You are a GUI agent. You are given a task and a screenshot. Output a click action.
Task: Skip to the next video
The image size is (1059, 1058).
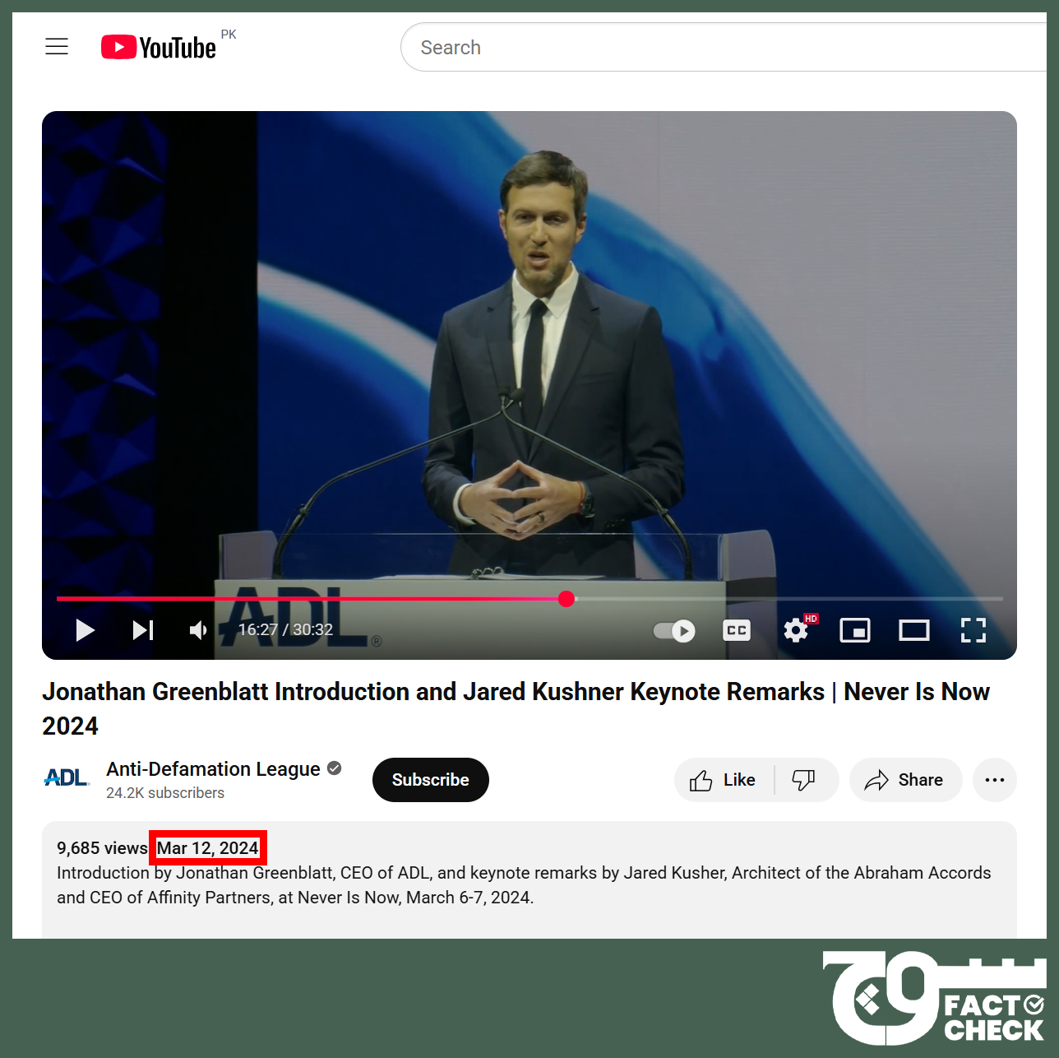click(x=143, y=630)
